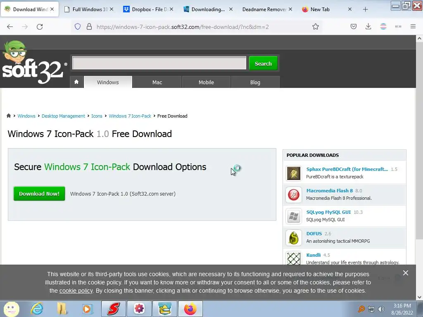Open the Icons breadcrumb link
The image size is (423, 317).
[97, 116]
